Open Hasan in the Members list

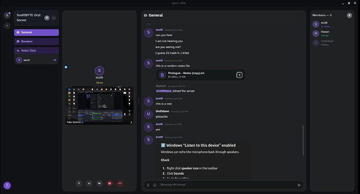point(332,33)
